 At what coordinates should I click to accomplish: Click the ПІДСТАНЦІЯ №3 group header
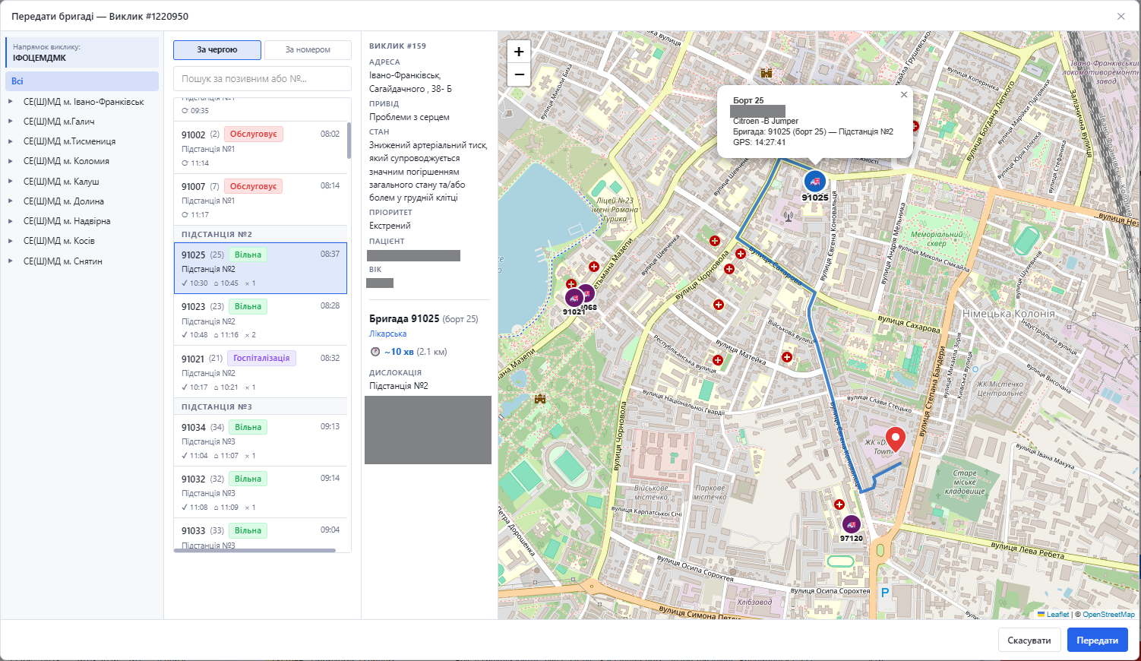point(261,406)
